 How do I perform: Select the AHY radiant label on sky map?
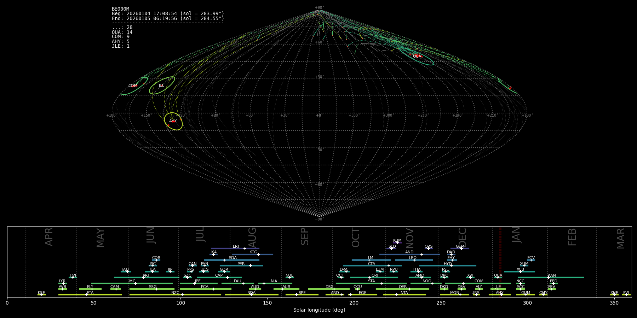173,121
